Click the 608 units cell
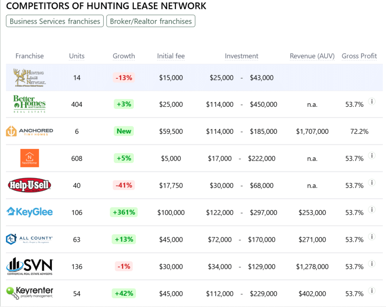Image resolution: width=386 pixels, height=307 pixels. click(77, 158)
